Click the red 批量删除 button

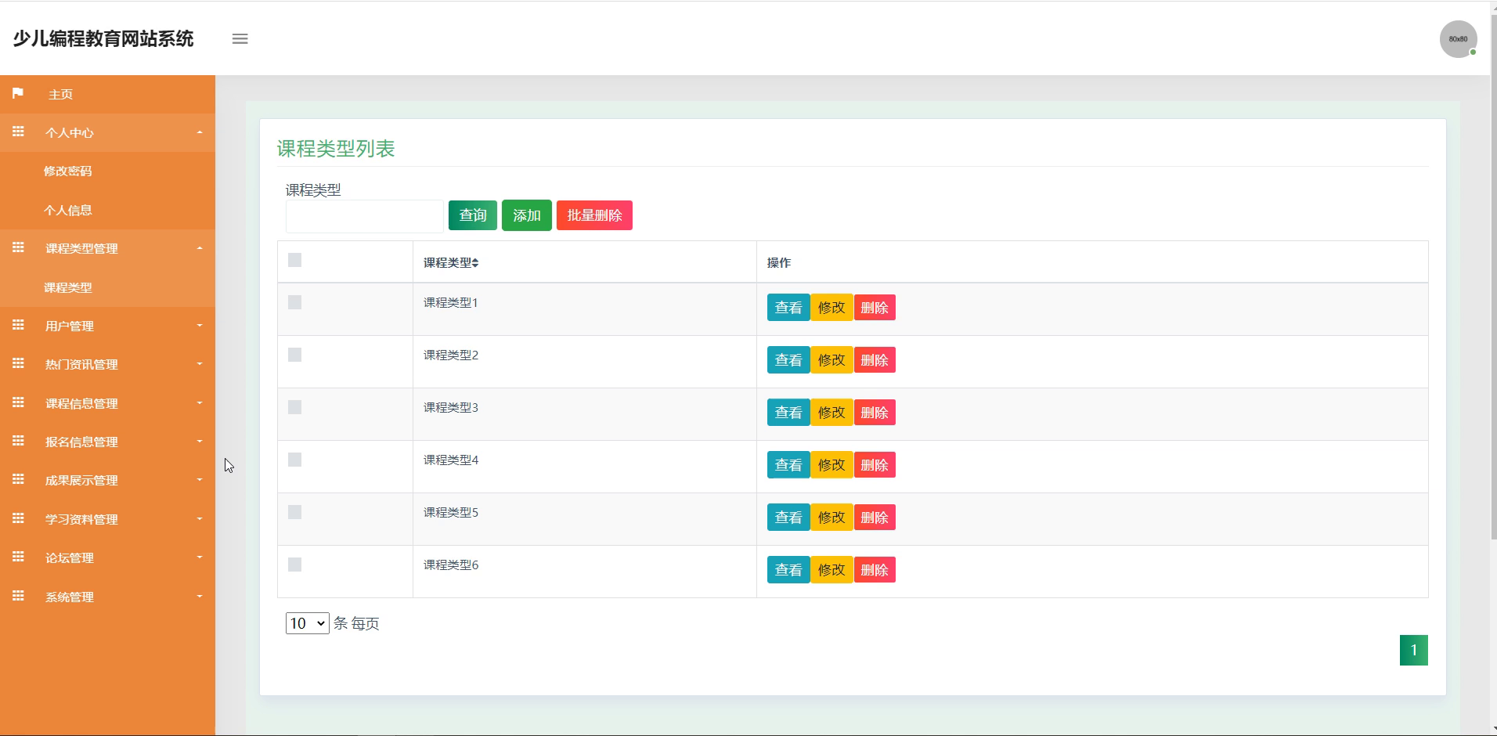(594, 215)
